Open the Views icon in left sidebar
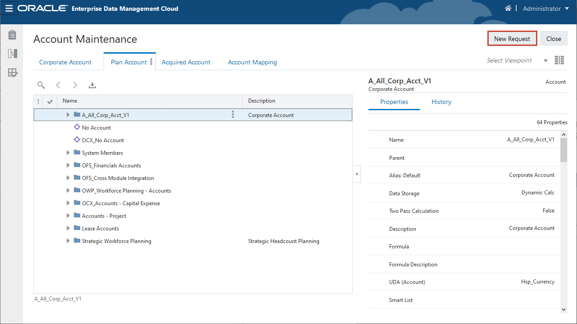 12,54
